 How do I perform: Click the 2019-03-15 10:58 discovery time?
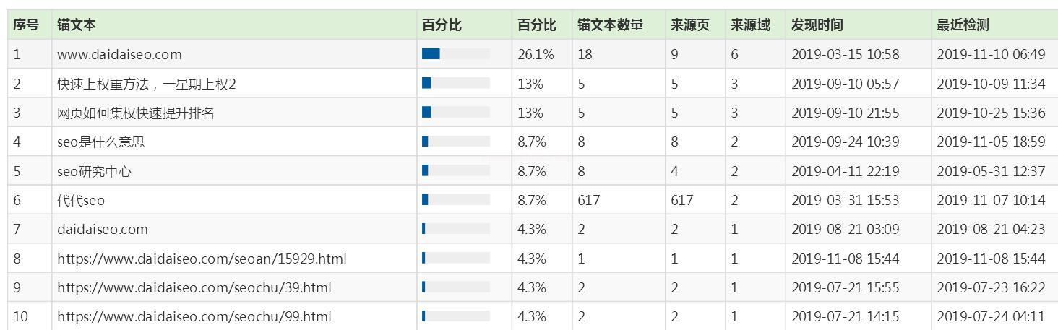coord(845,55)
